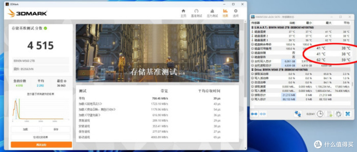
Task: Click the blue X close-sensors icon in HWiNFO
Action: coord(347,114)
